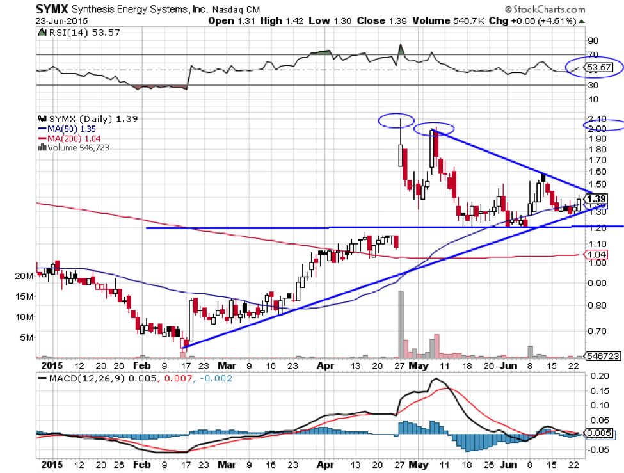Click the 0.70 price axis label
624x473 pixels.
pyautogui.click(x=597, y=332)
